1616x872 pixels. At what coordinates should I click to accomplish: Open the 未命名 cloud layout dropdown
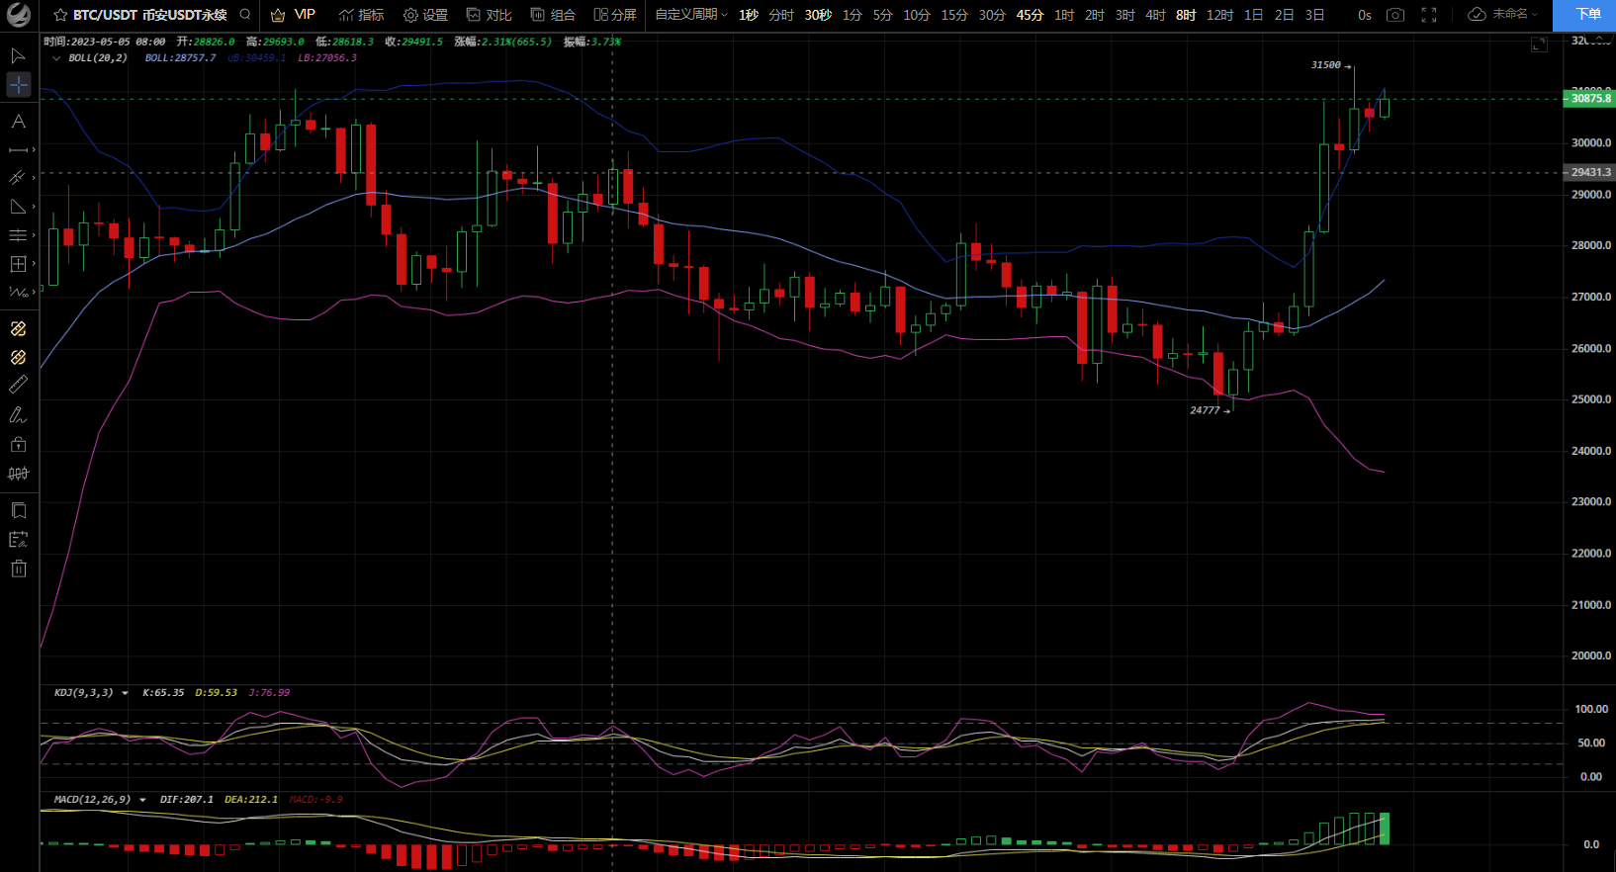pos(1503,15)
